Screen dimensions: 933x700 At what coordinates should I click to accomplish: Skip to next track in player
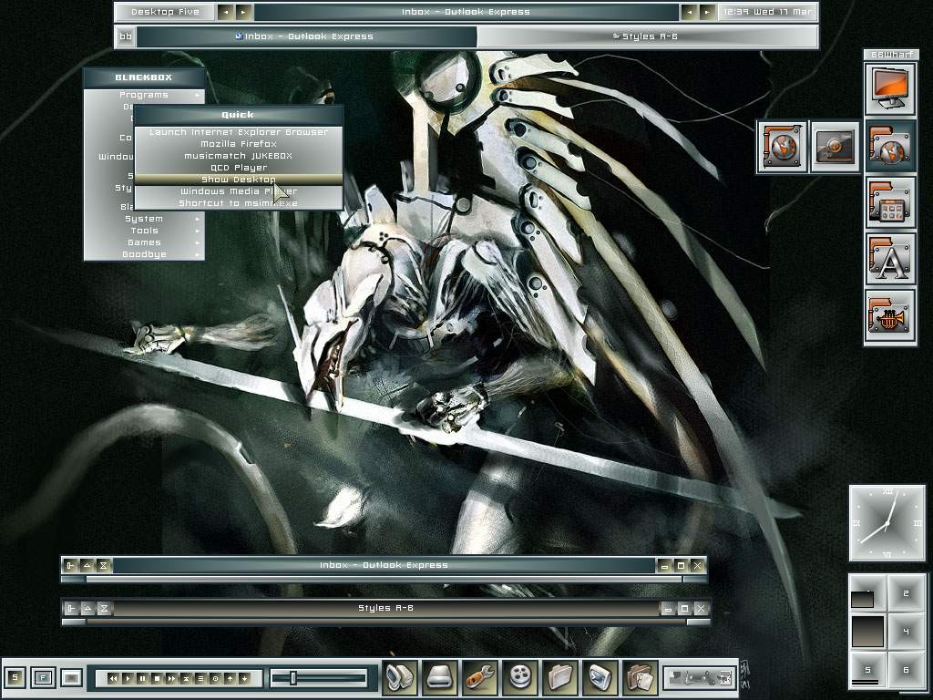pos(171,678)
